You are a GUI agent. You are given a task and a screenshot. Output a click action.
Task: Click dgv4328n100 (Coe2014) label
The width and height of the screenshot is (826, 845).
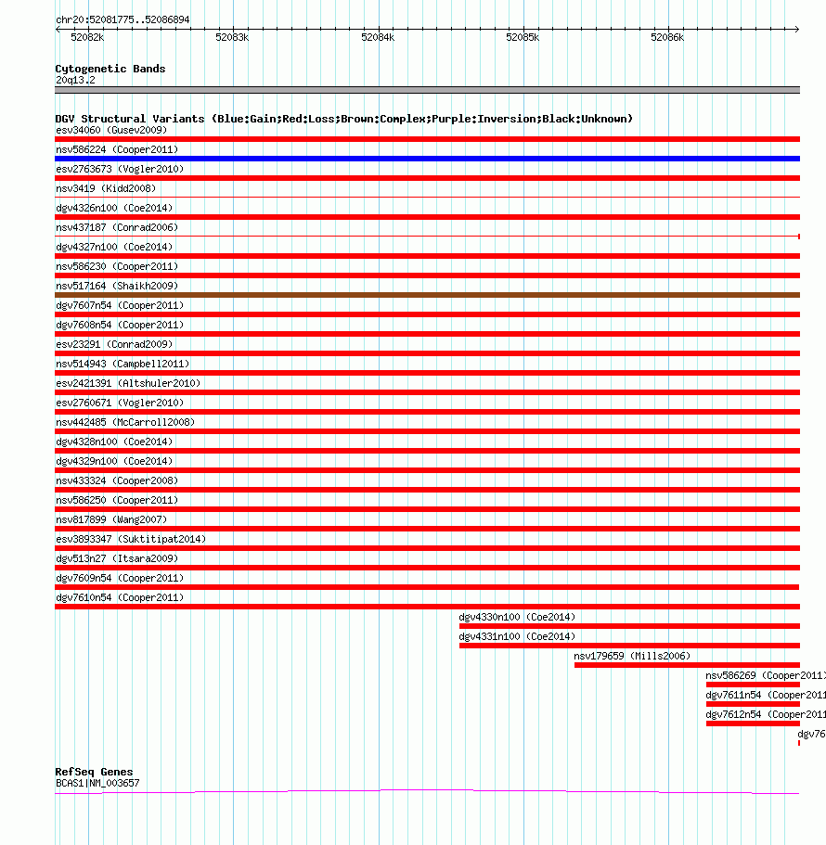(x=114, y=441)
